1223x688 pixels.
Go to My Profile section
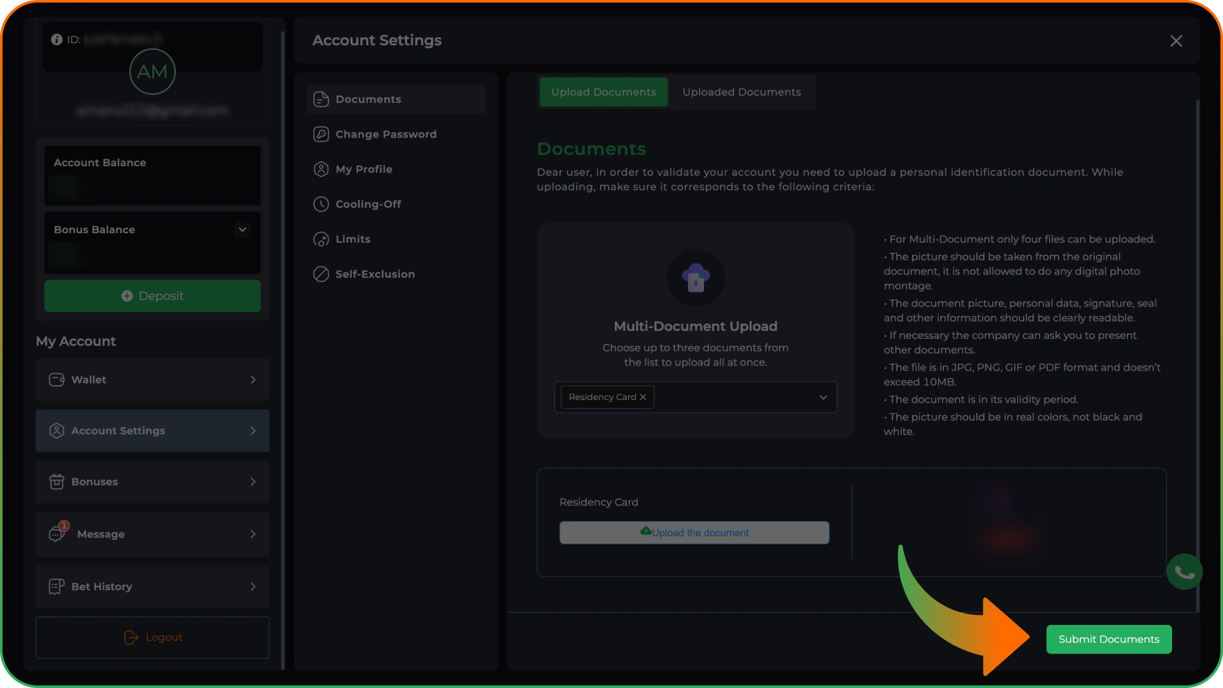point(396,169)
